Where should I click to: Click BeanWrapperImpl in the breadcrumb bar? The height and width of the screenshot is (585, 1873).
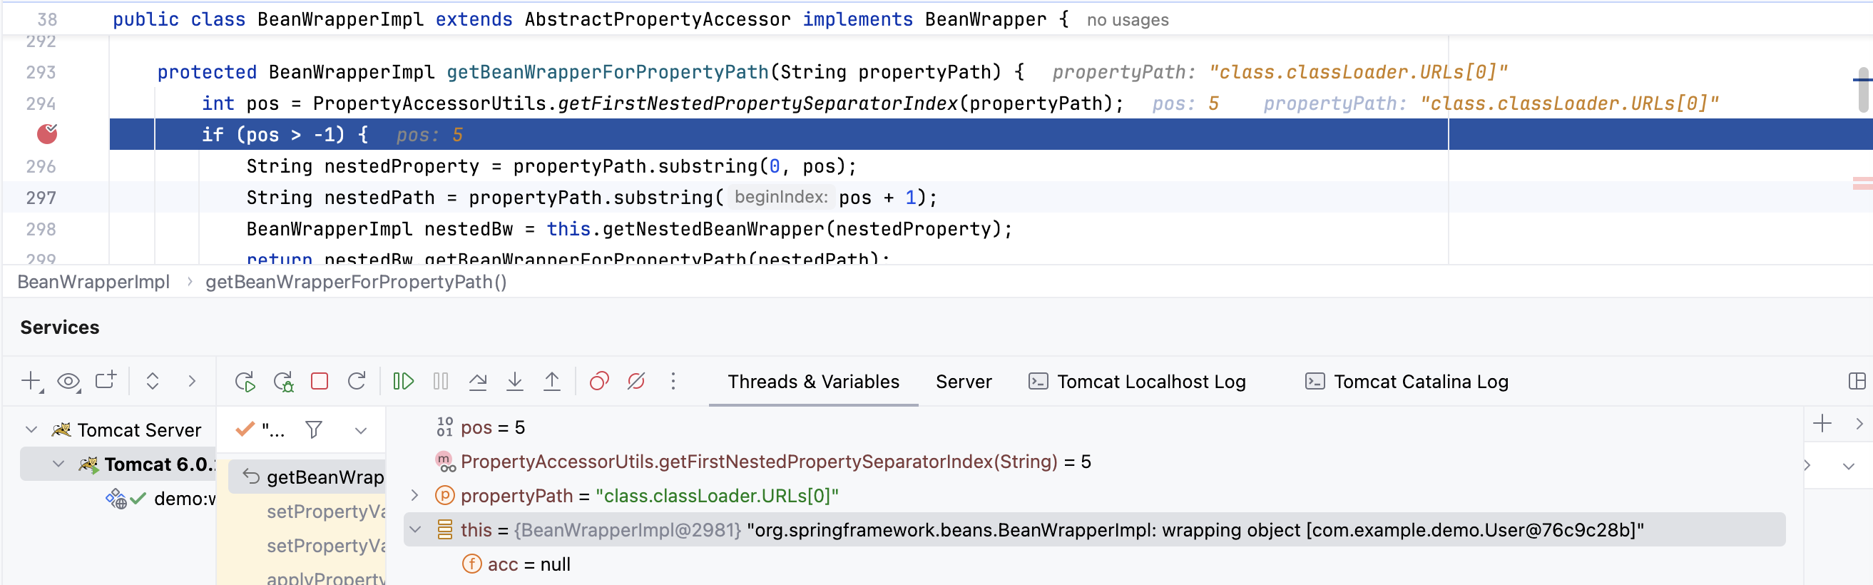[93, 282]
